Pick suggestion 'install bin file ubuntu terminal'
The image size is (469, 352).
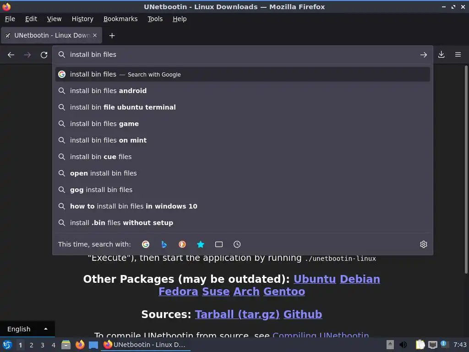pyautogui.click(x=243, y=107)
